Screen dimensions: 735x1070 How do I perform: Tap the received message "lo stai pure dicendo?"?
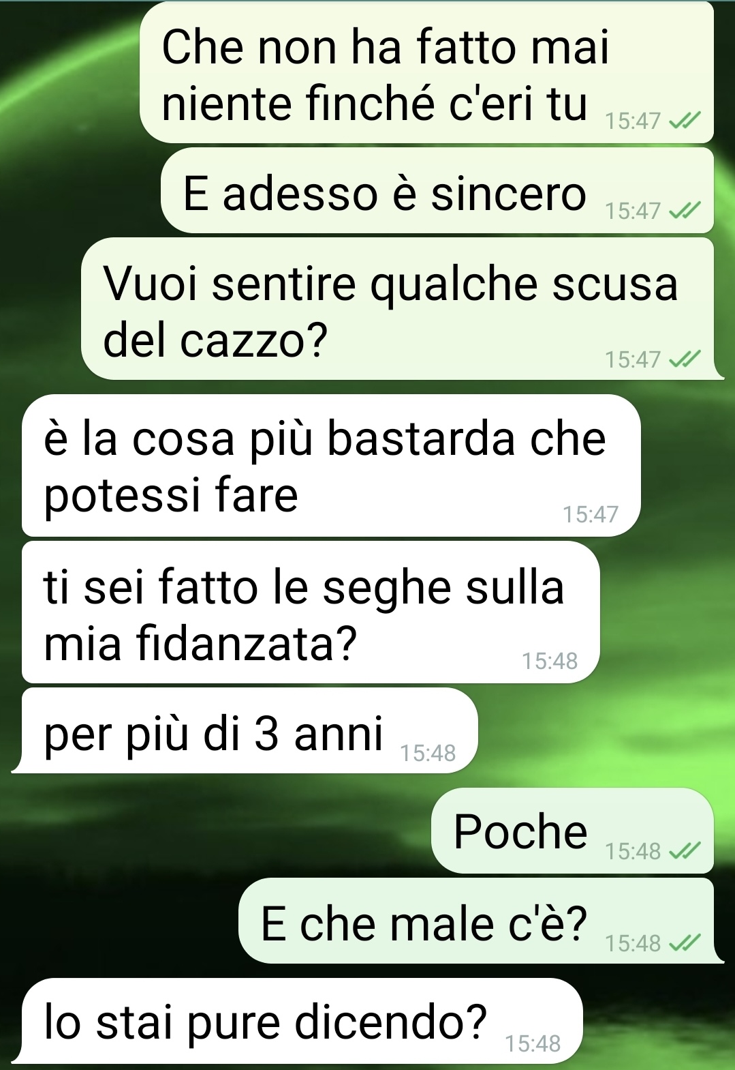(297, 1021)
